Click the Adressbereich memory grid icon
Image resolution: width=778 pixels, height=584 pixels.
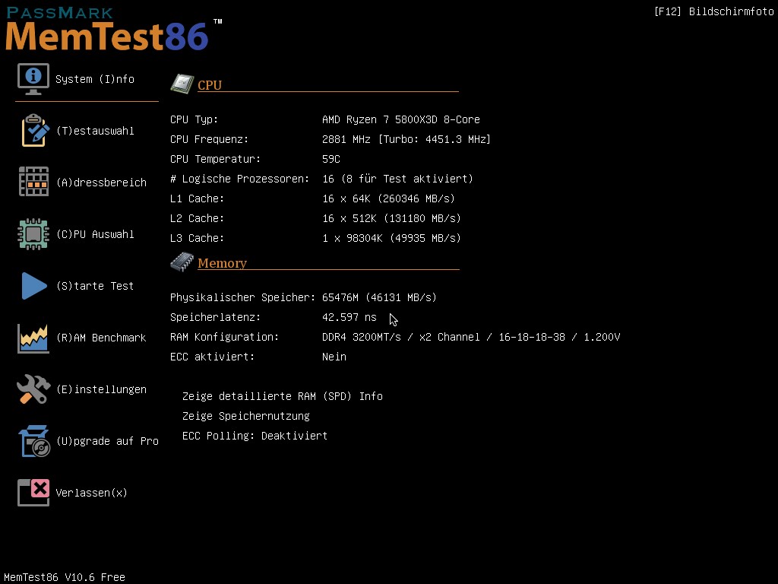(33, 182)
